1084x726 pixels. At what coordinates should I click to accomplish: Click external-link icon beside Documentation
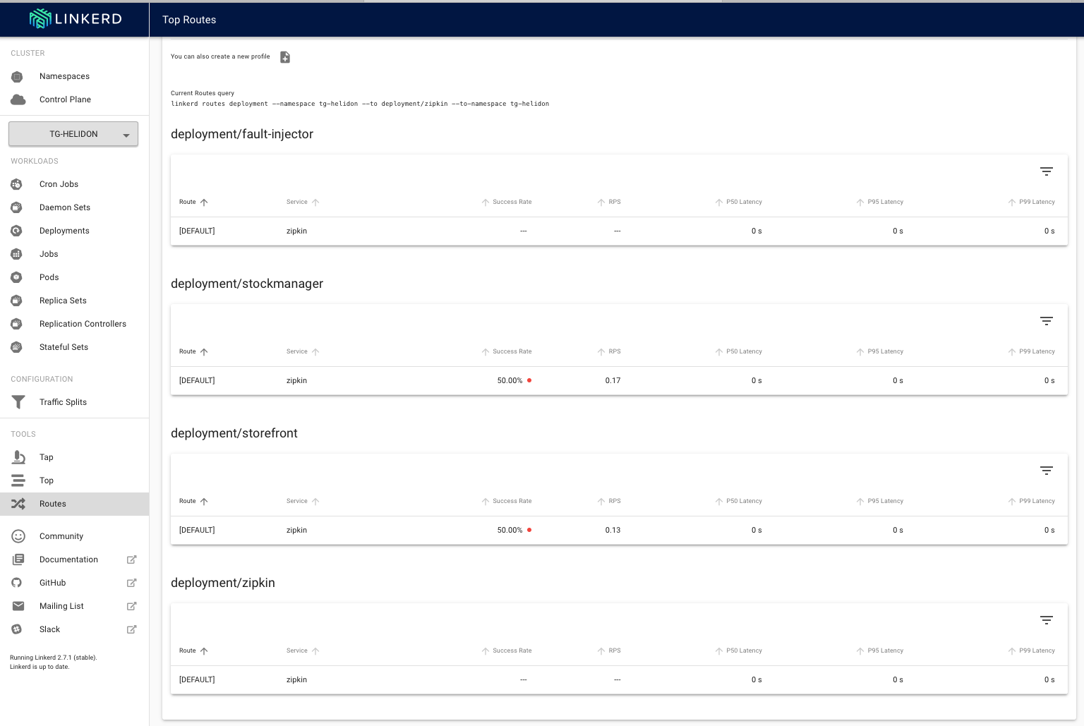(131, 559)
